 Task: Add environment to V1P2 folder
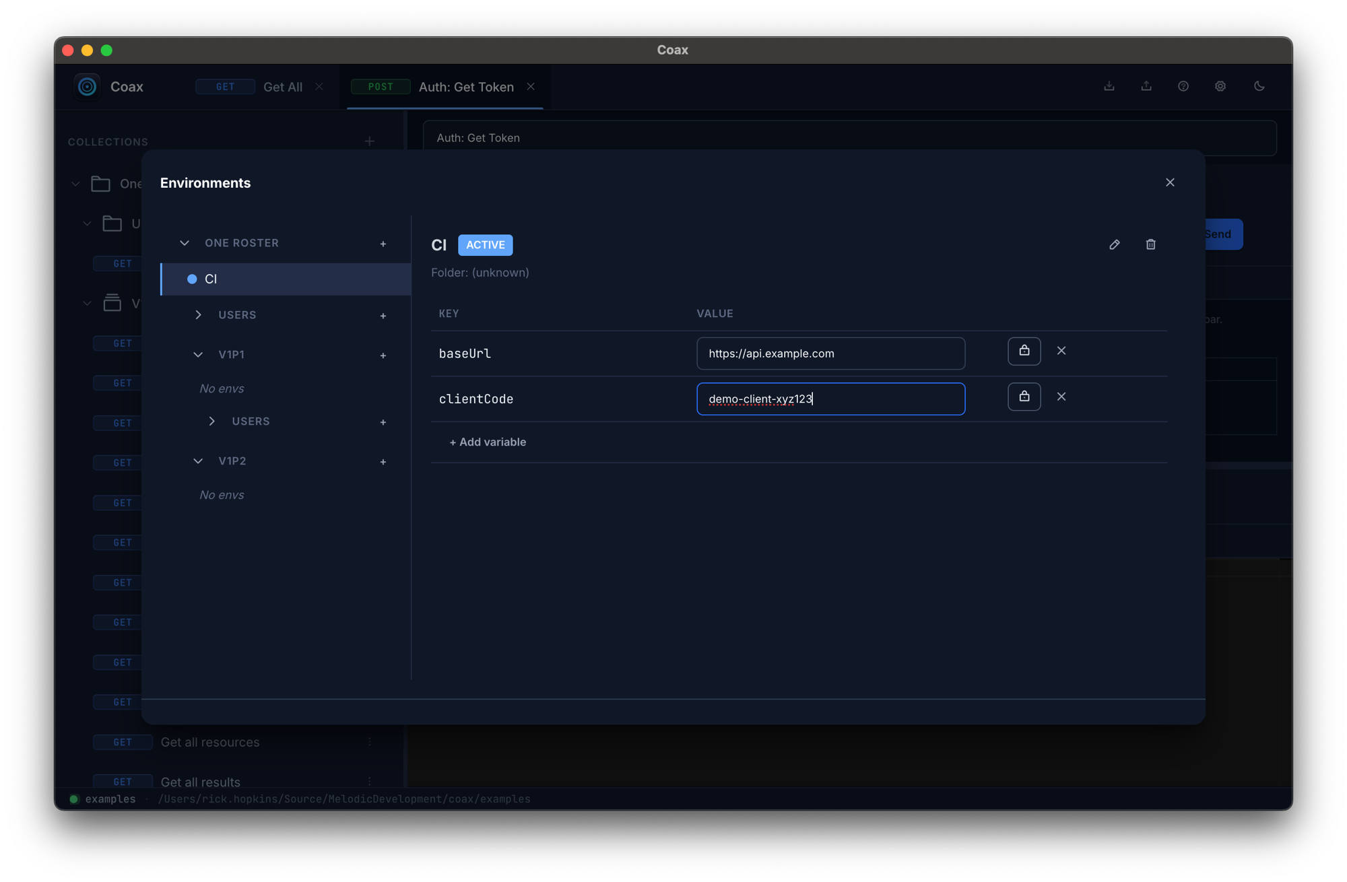click(x=383, y=462)
